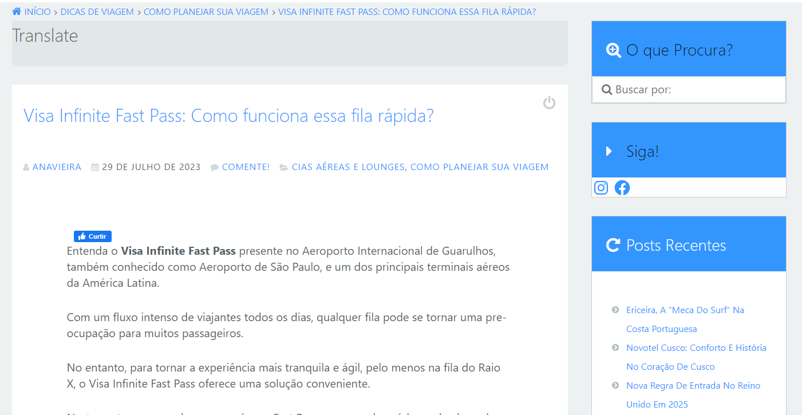802x415 pixels.
Task: Click the comment bubble icon
Action: click(215, 168)
